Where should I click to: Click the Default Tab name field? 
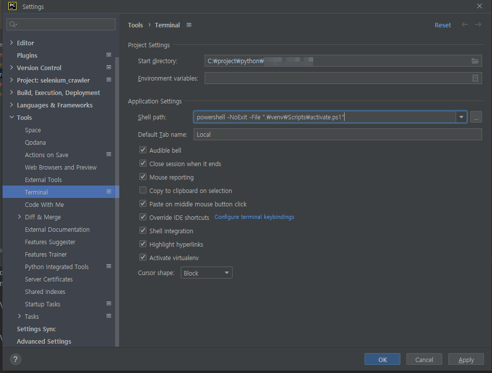point(338,134)
